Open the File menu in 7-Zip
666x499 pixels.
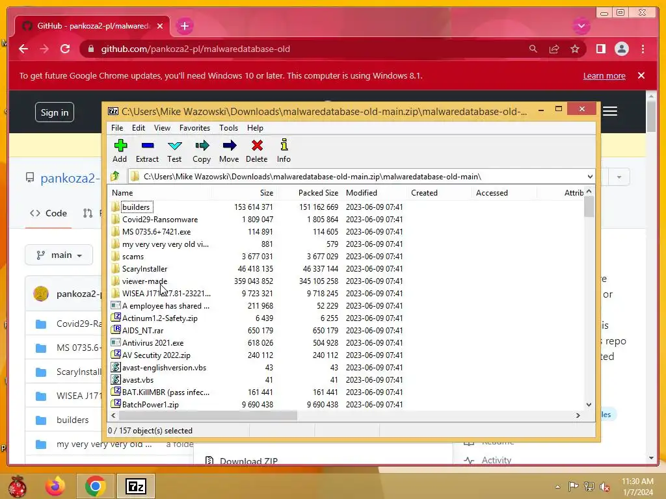click(117, 128)
